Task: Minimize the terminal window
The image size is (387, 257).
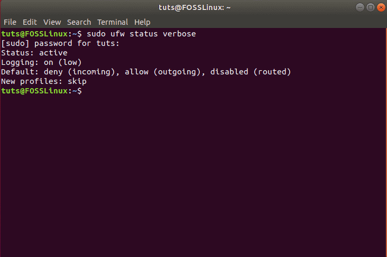Action: point(360,7)
